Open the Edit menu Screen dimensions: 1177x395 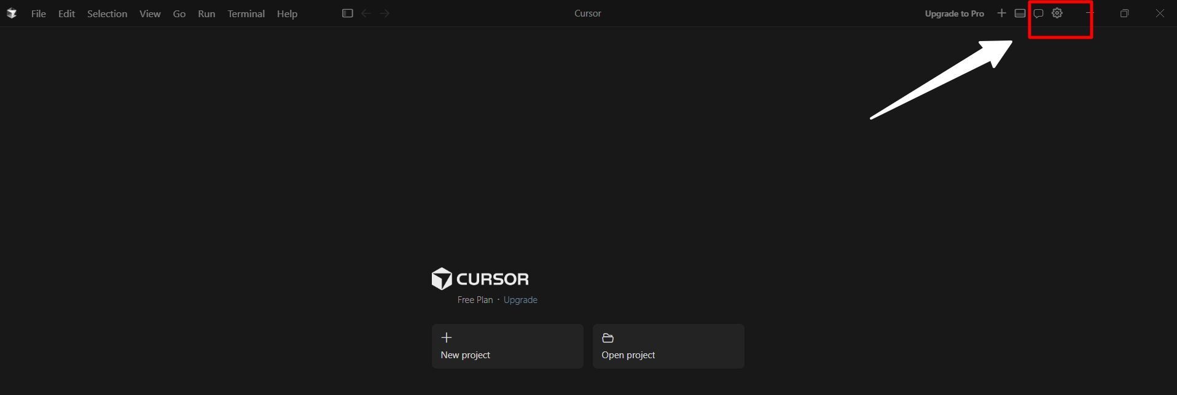67,13
